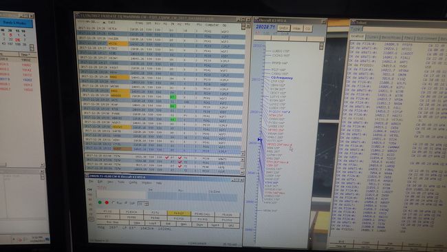This screenshot has width=447, height=252.
Task: Select the CW mode label in band column
Action: tap(89, 190)
